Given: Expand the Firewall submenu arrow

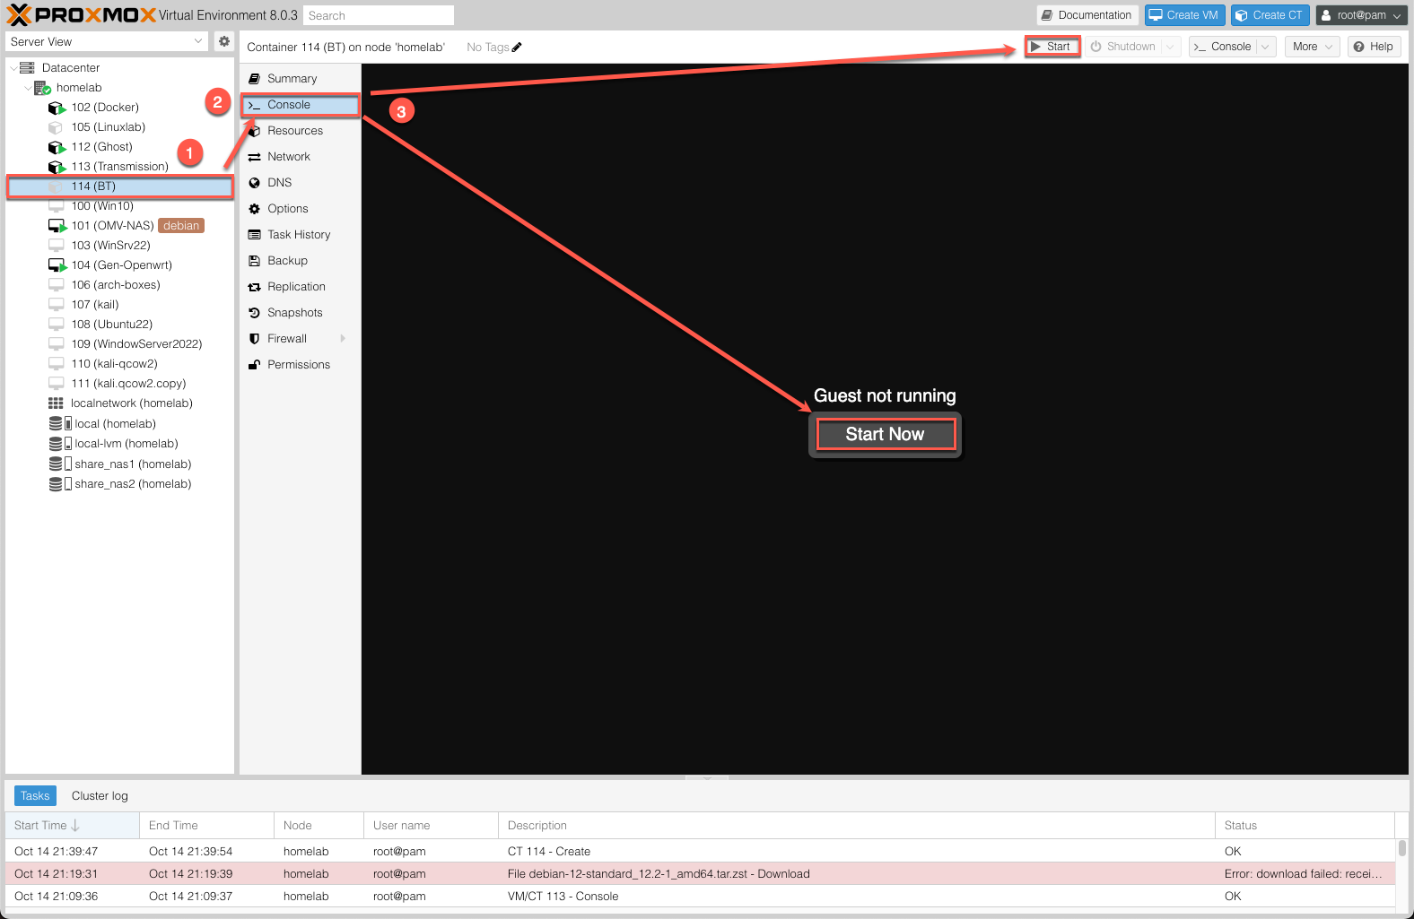Looking at the screenshot, I should tap(343, 339).
